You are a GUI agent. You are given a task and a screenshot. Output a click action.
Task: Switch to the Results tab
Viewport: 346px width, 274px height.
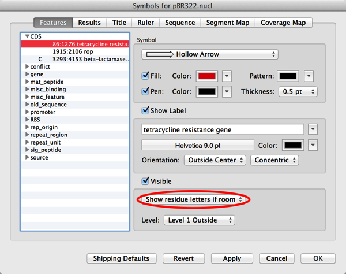pyautogui.click(x=89, y=23)
